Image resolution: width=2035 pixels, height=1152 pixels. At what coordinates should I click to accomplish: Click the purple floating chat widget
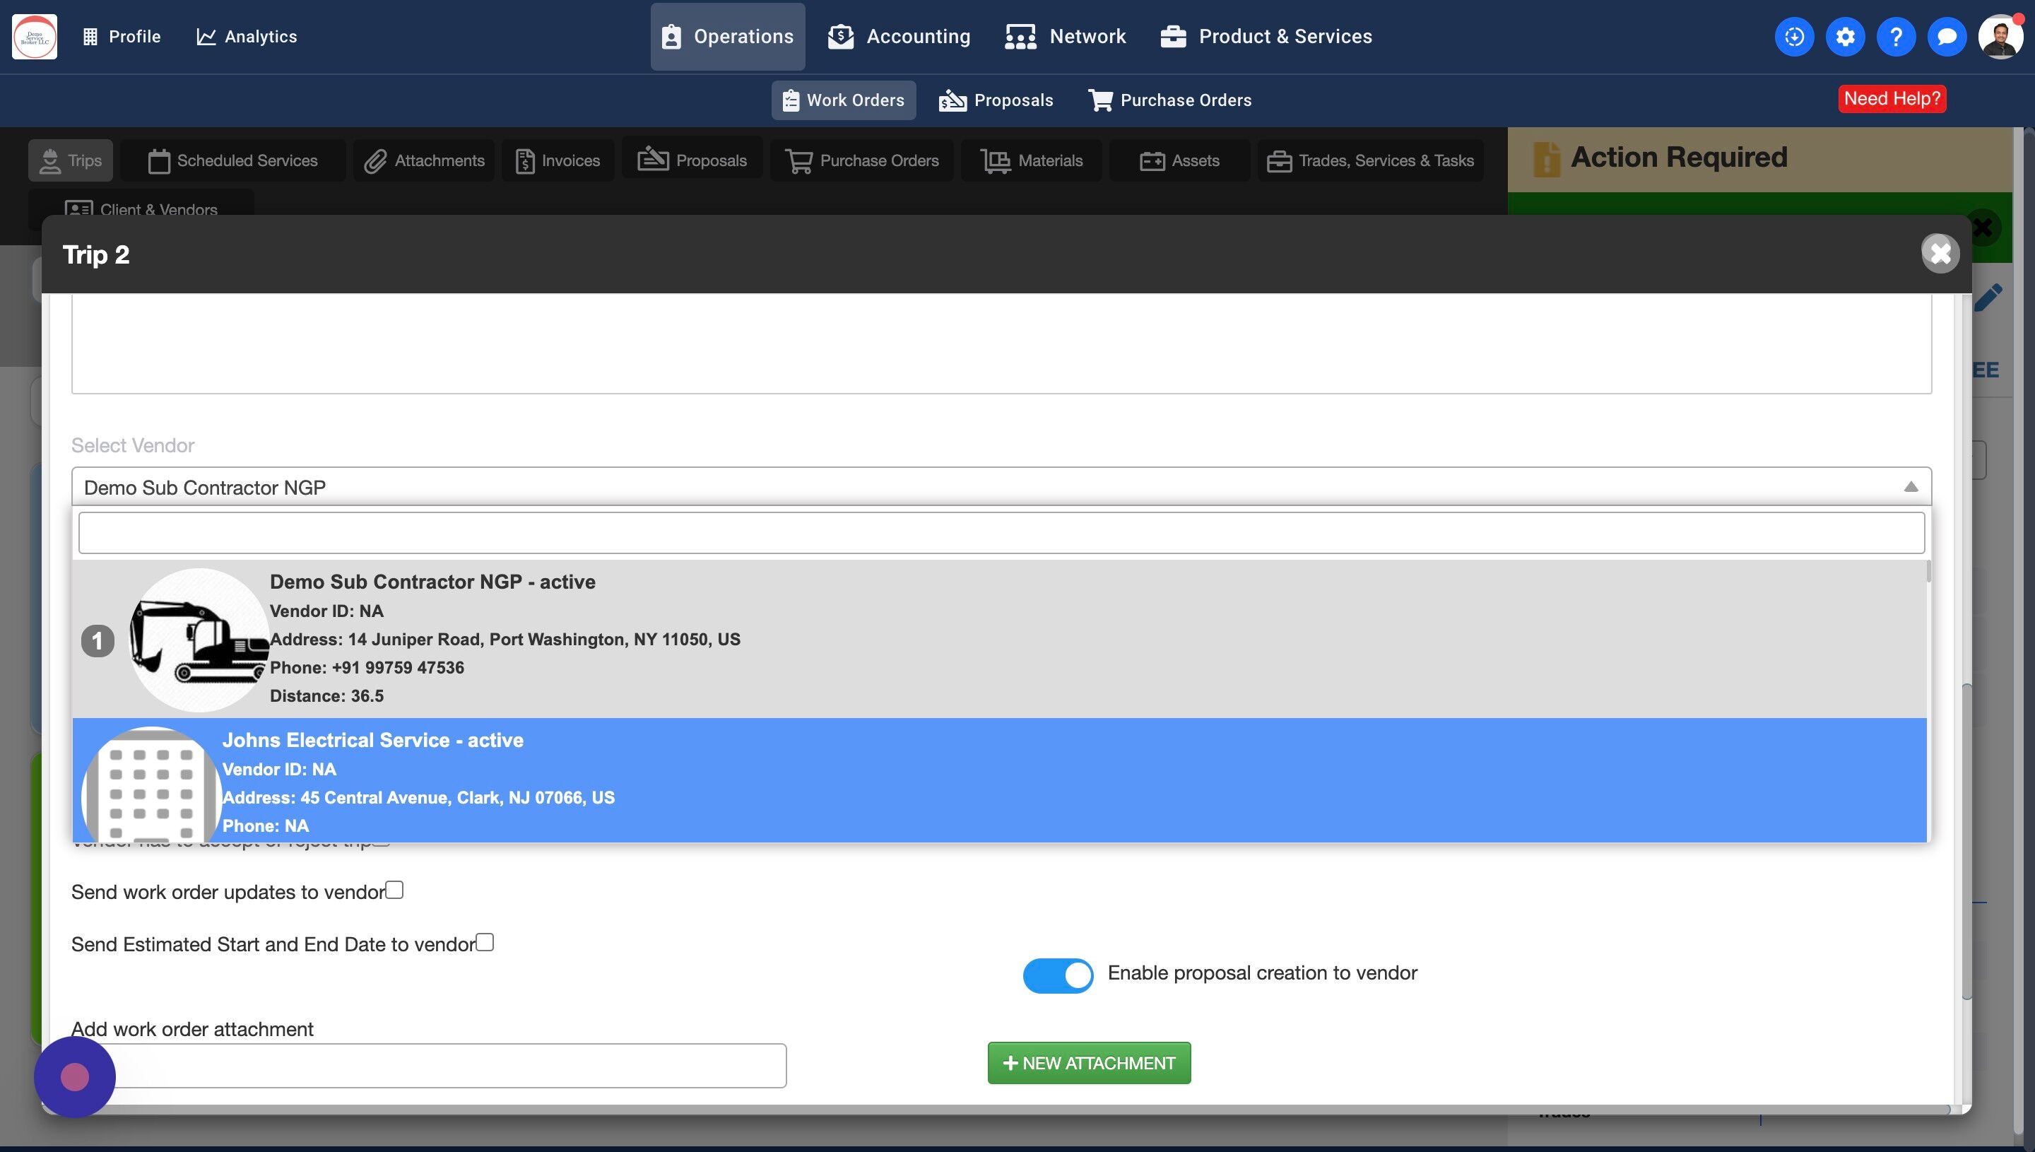coord(74,1077)
